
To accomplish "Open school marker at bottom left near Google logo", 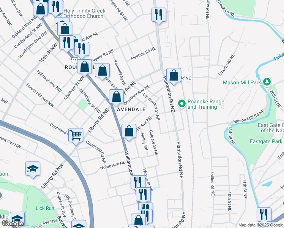I will point(17,218).
